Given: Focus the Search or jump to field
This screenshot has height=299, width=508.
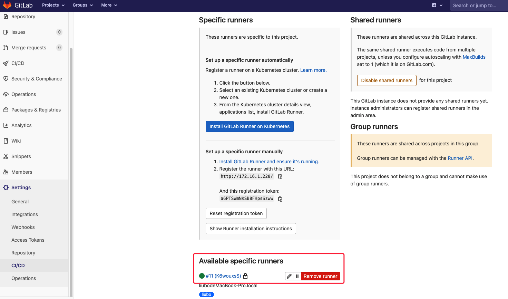Looking at the screenshot, I should [x=478, y=6].
